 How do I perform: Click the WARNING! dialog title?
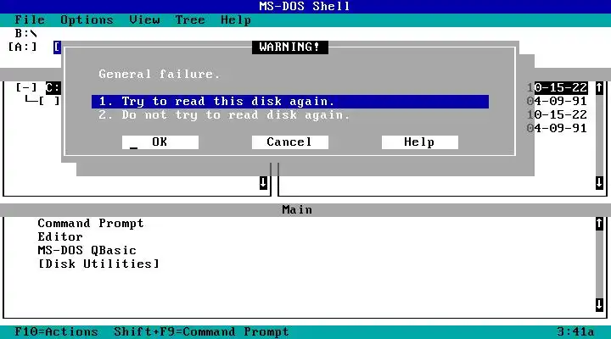(290, 47)
